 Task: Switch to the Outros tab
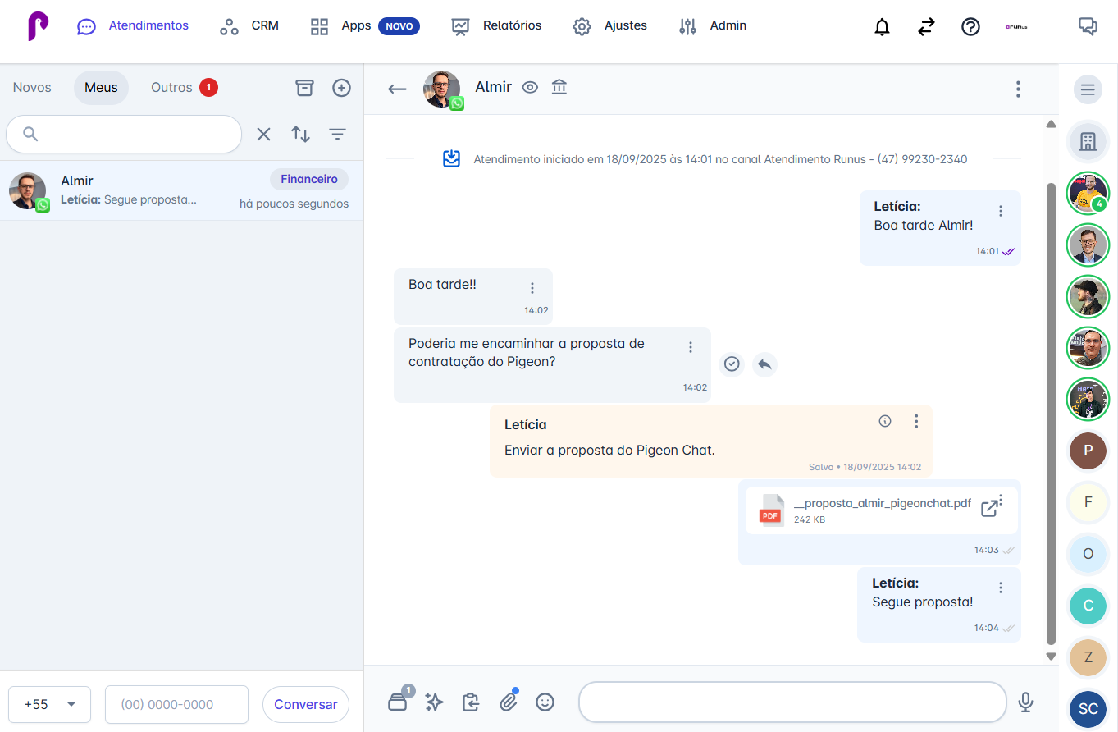[x=172, y=87]
